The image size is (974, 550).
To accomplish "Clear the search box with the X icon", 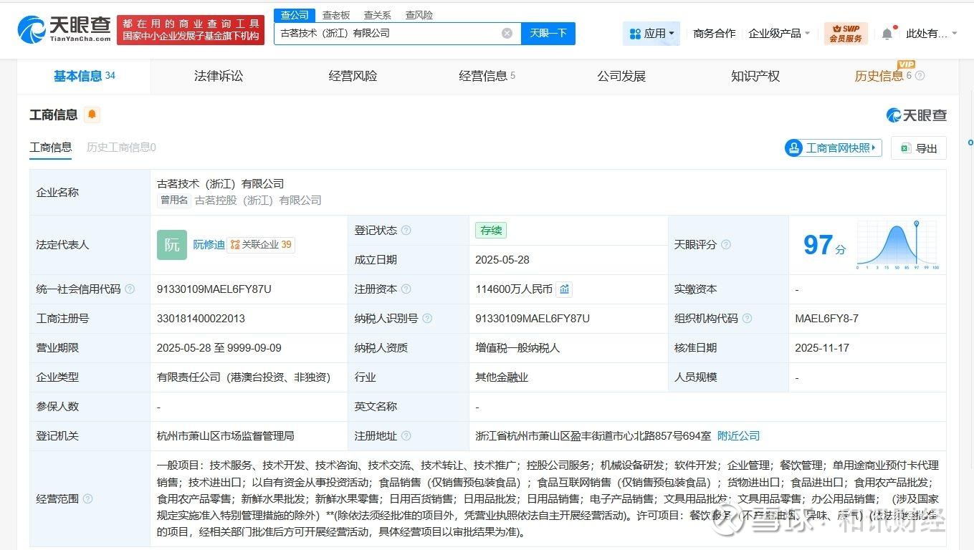I will coord(507,33).
